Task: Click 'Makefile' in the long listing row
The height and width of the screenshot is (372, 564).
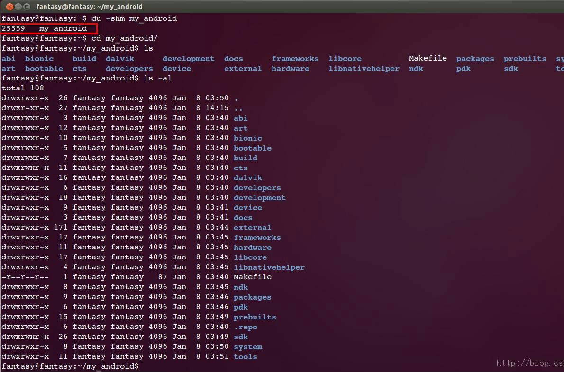Action: 252,277
